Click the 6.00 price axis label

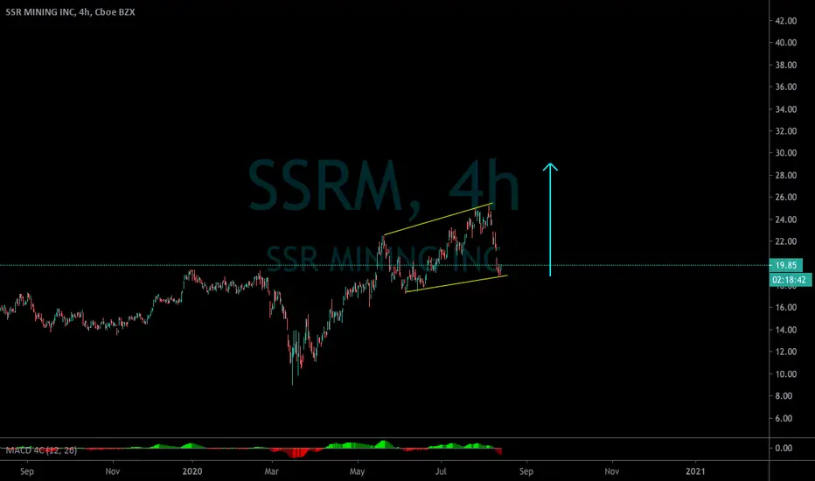click(784, 418)
